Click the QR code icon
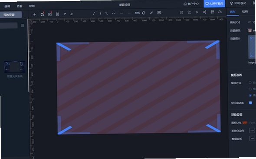 (x=212, y=12)
